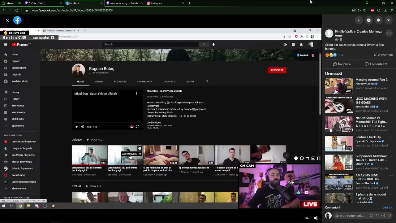This screenshot has height=223, width=396.
Task: Click YouTube create video camera icon
Action: (285, 45)
